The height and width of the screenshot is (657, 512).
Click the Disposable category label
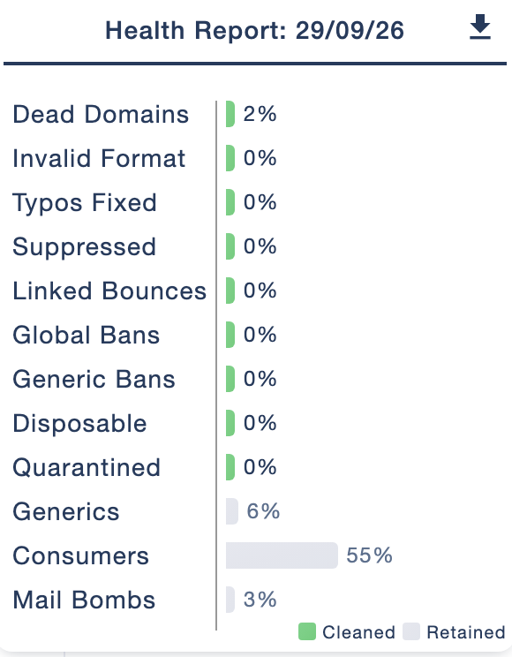(x=79, y=424)
